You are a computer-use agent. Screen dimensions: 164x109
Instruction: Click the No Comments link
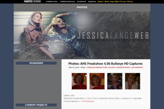(137, 68)
